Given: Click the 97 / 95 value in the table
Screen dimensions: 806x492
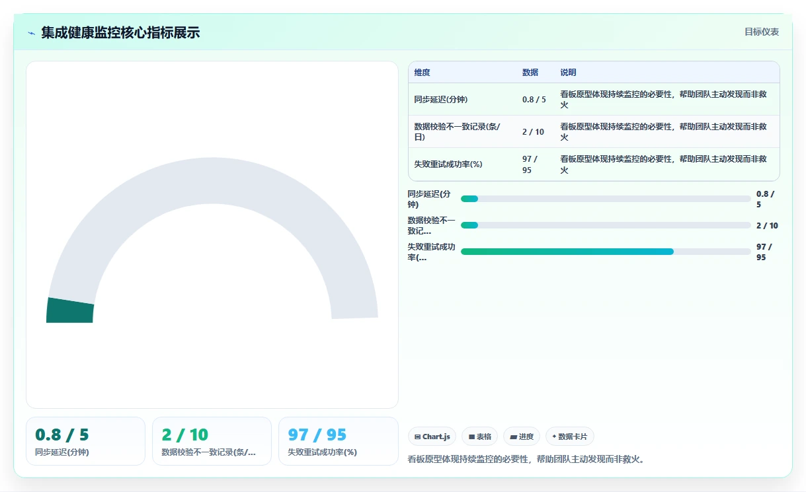Looking at the screenshot, I should [x=530, y=164].
